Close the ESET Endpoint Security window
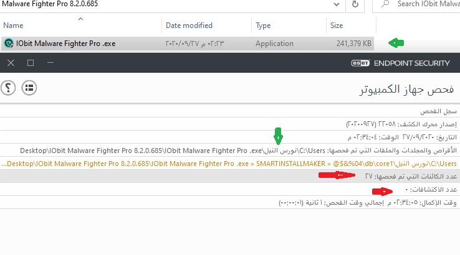This screenshot has height=255, width=460. click(11, 63)
